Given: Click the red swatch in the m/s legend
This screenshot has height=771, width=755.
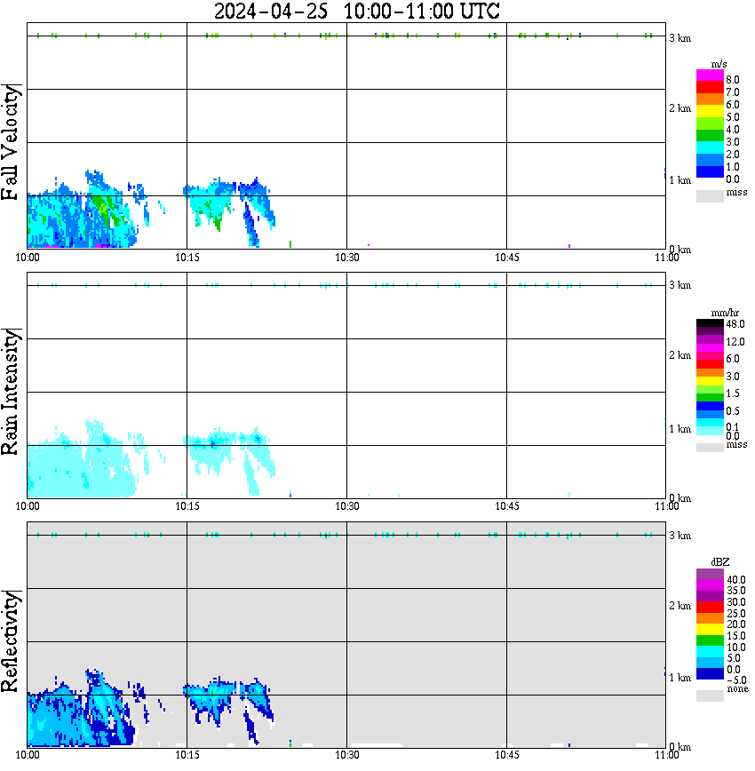Looking at the screenshot, I should click(710, 88).
